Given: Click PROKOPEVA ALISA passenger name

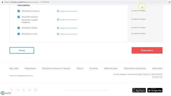Looking at the screenshot, I should tap(29, 34).
